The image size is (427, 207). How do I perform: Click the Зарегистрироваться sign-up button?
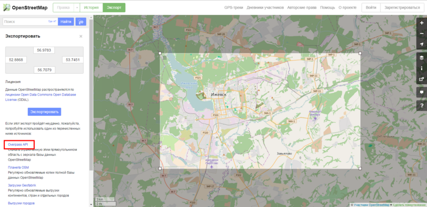pos(402,7)
